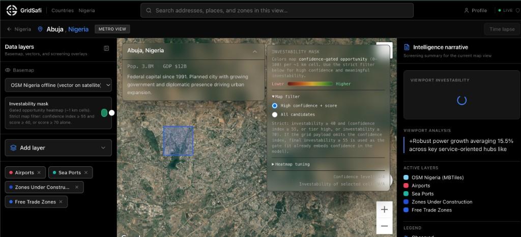Click the 'Pop. 3.8M' text

tap(140, 67)
